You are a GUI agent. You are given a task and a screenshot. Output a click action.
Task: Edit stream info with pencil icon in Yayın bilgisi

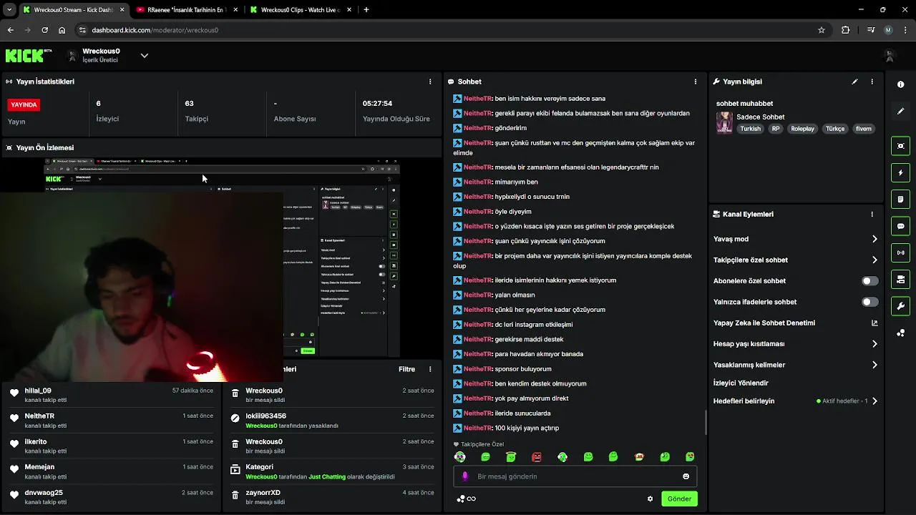pos(854,82)
